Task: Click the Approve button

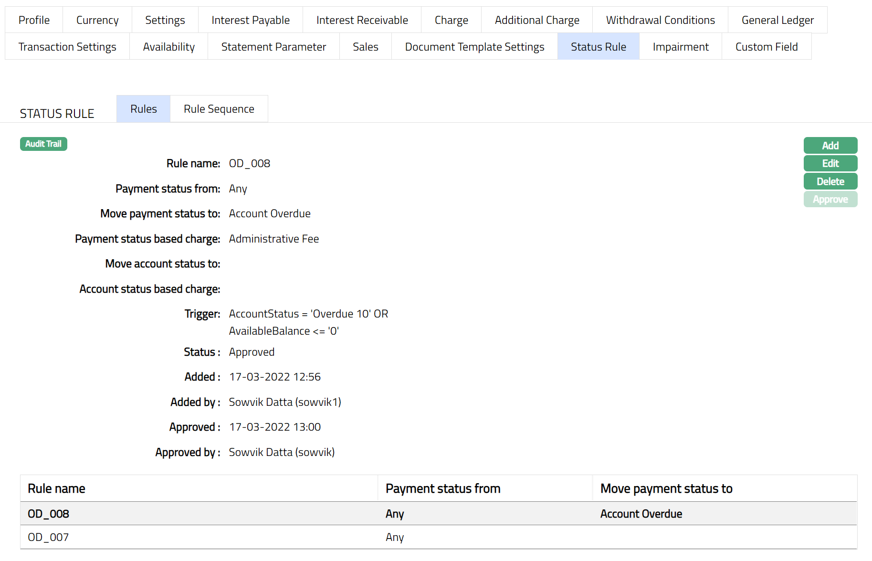Action: (830, 200)
